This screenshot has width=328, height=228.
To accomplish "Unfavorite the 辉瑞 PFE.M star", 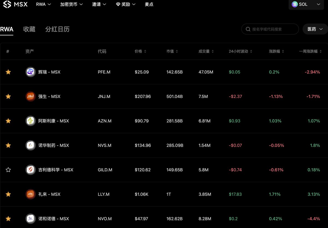I will coord(8,72).
